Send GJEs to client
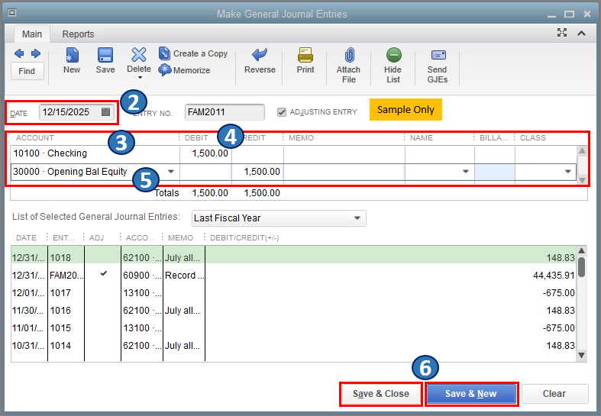 point(438,66)
